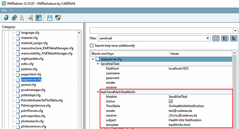This screenshot has width=239, height=129.
Task: Click the TimeTable key row
Action: coord(113,106)
